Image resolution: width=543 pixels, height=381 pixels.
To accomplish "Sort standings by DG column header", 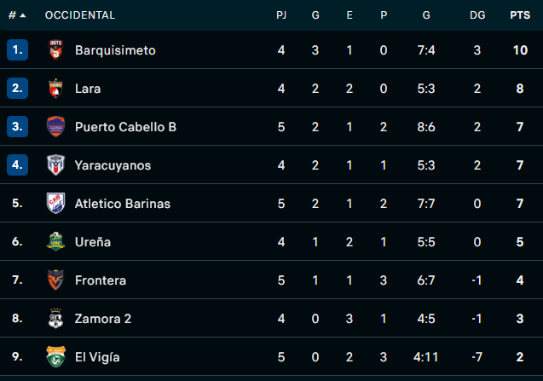I will (477, 15).
